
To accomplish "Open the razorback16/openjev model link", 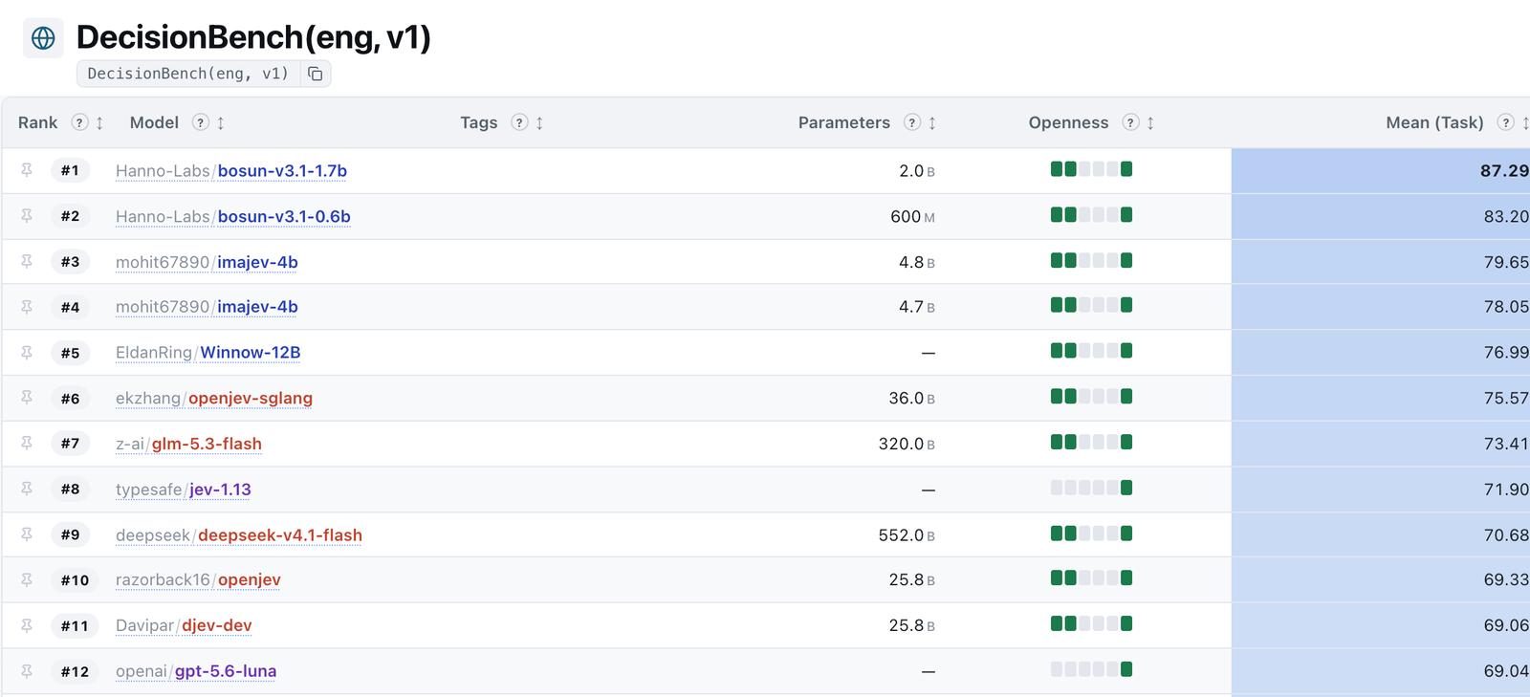I will tap(198, 580).
